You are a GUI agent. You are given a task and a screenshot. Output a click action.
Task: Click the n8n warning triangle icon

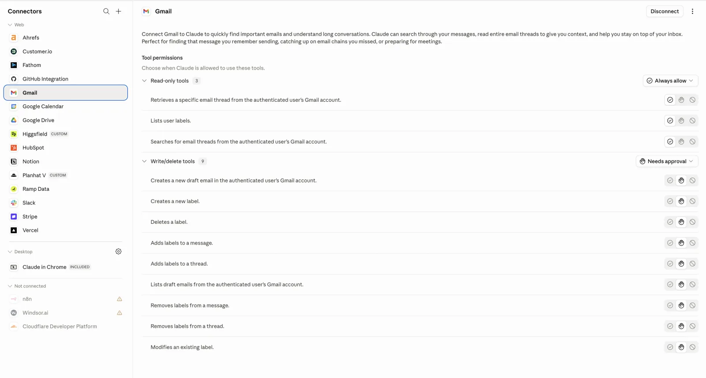click(x=120, y=299)
